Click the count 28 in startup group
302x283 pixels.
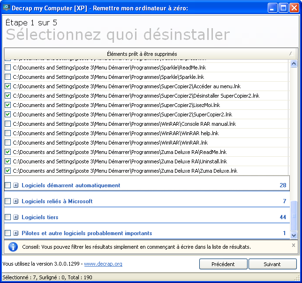pos(283,185)
